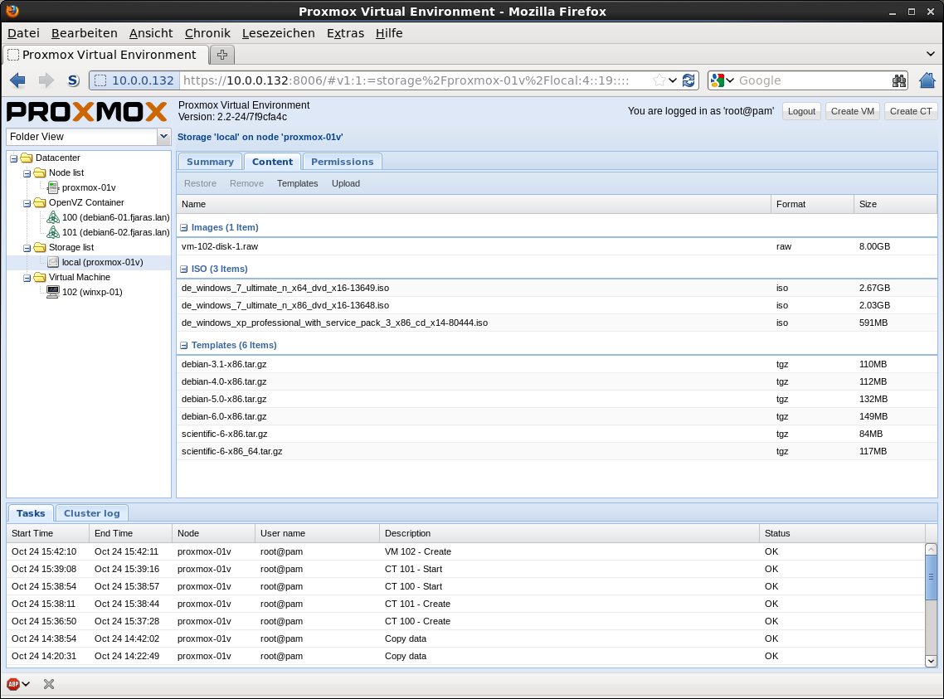Collapse the Templates group
The image size is (944, 699).
[183, 345]
